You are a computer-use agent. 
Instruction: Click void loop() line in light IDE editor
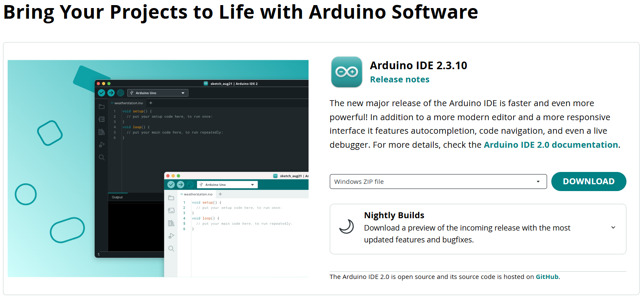coord(205,218)
